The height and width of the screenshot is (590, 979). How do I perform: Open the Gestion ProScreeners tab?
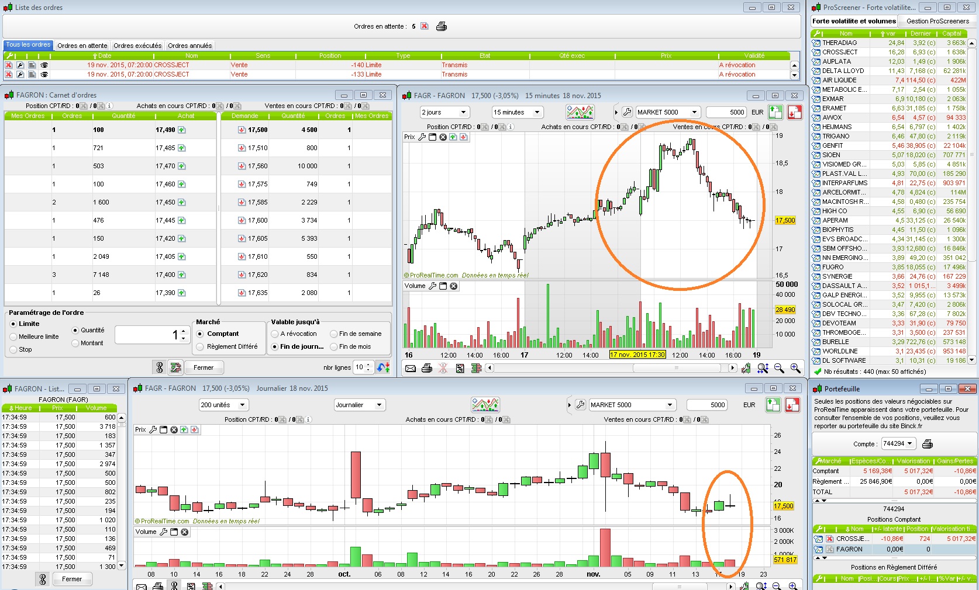click(x=937, y=21)
